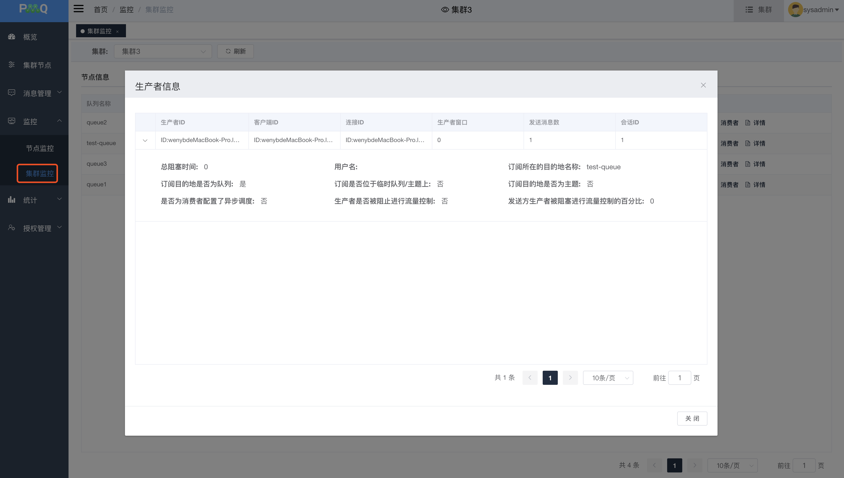Click the 集群节点 sliders icon in the sidebar
Image resolution: width=844 pixels, height=478 pixels.
click(12, 65)
